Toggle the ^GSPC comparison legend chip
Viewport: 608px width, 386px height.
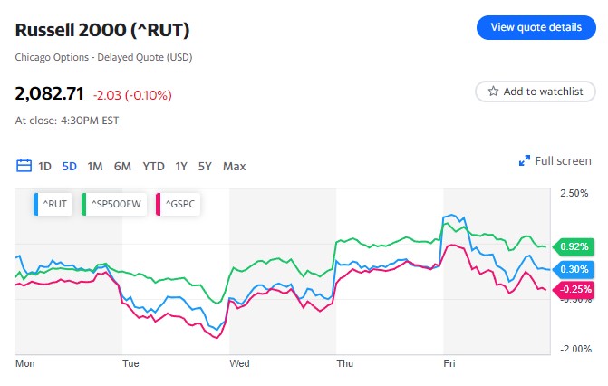pyautogui.click(x=178, y=204)
